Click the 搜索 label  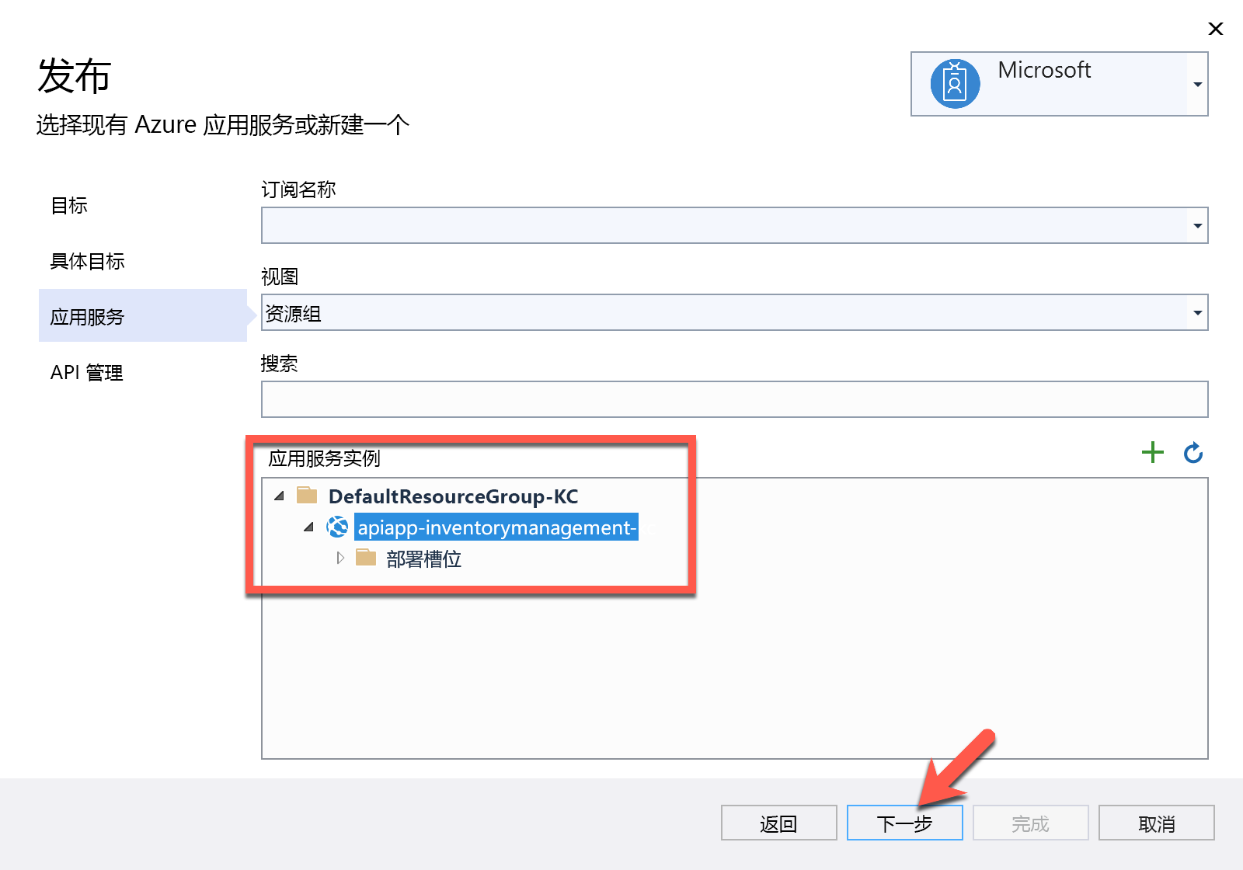[x=280, y=364]
